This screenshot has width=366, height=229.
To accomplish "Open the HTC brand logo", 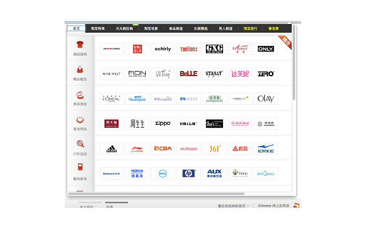I will point(240,173).
